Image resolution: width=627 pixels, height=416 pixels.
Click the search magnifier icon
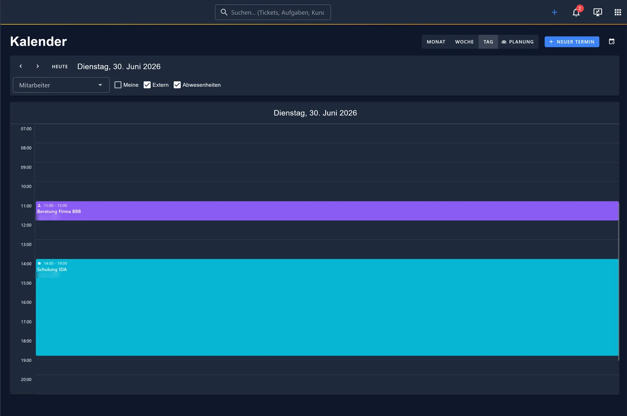(x=224, y=12)
